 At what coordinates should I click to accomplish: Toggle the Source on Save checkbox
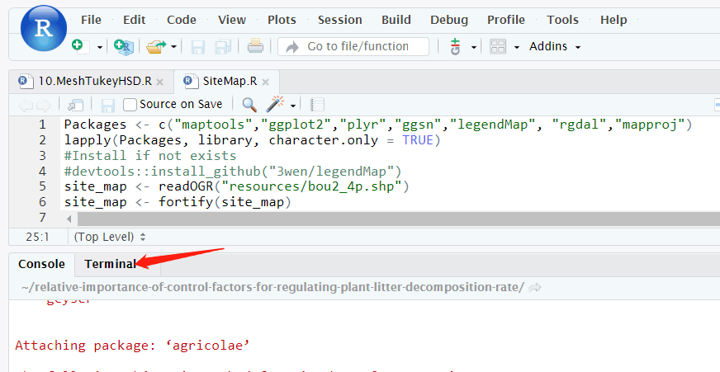click(130, 105)
